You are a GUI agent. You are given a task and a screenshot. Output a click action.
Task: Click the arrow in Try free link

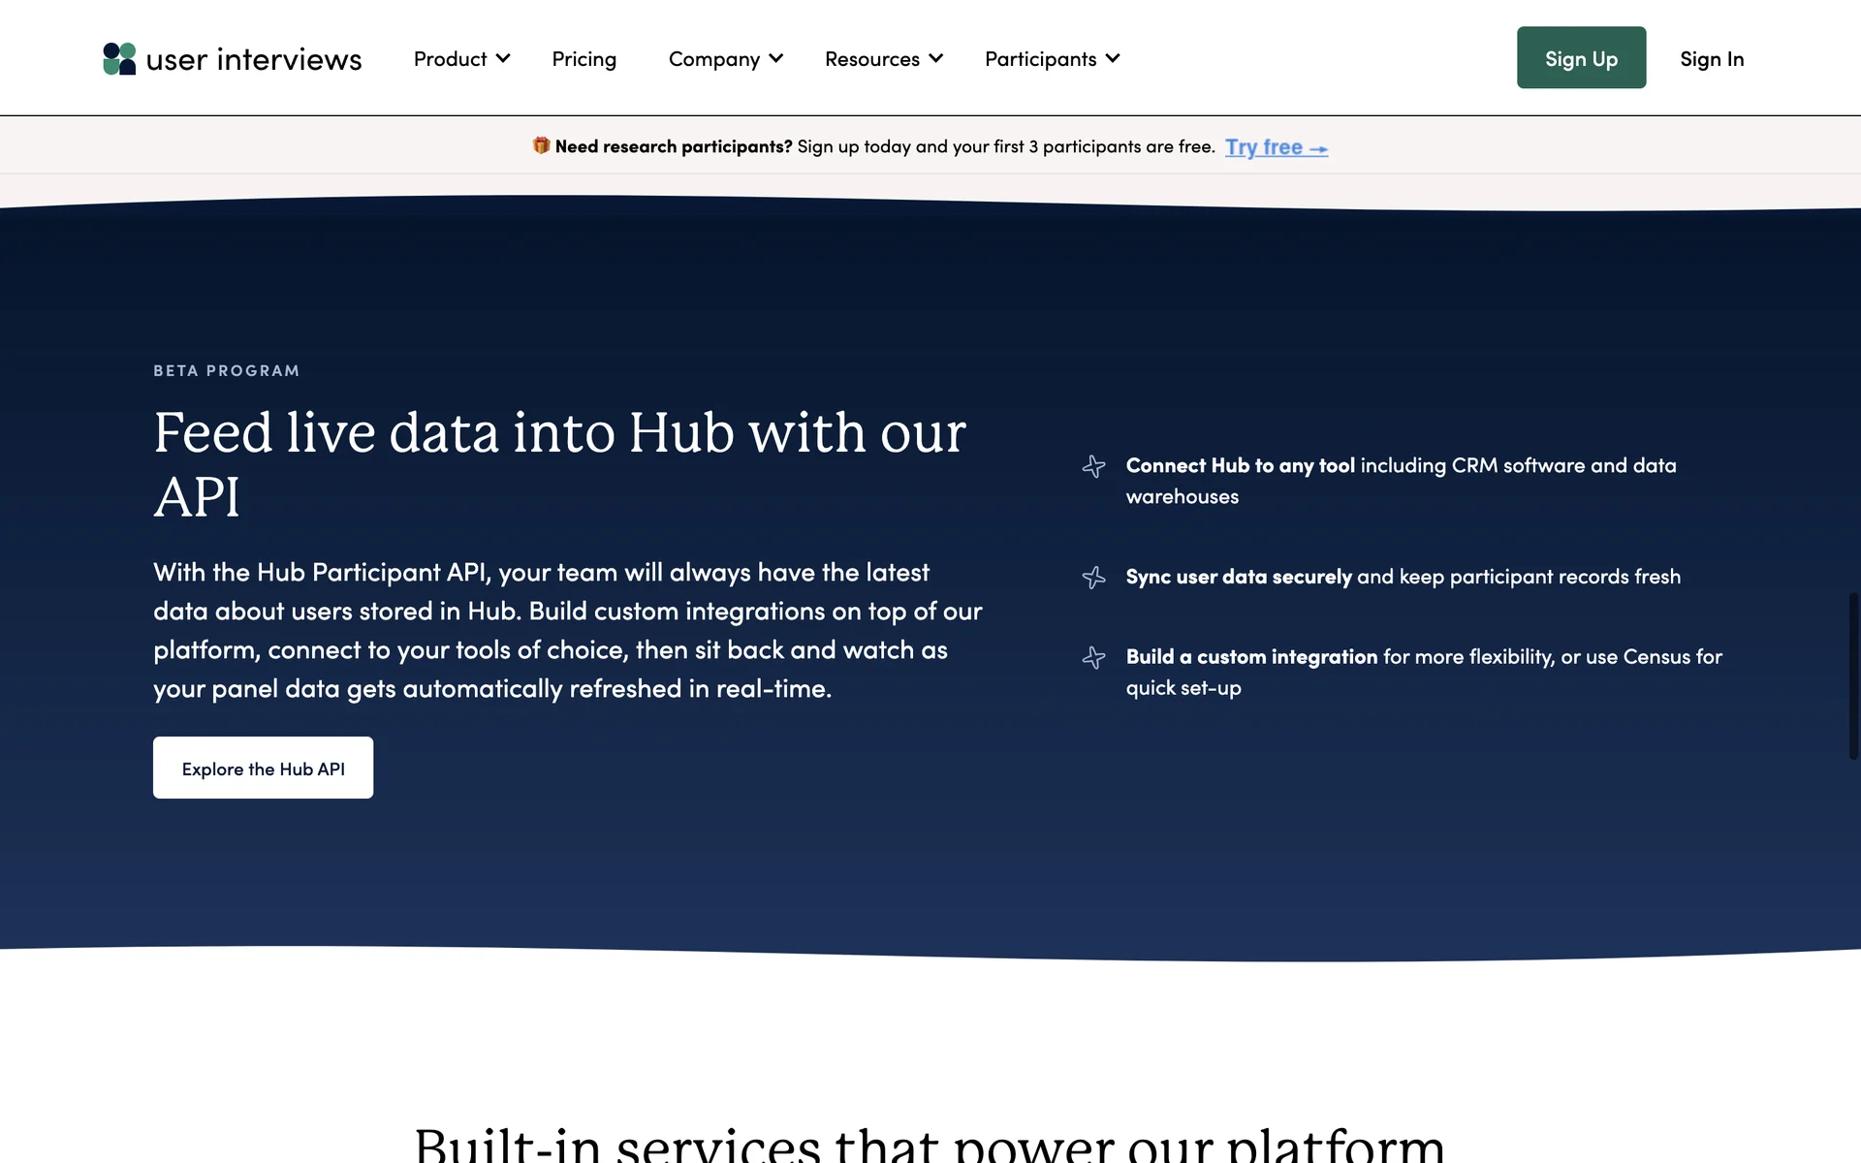1318,148
